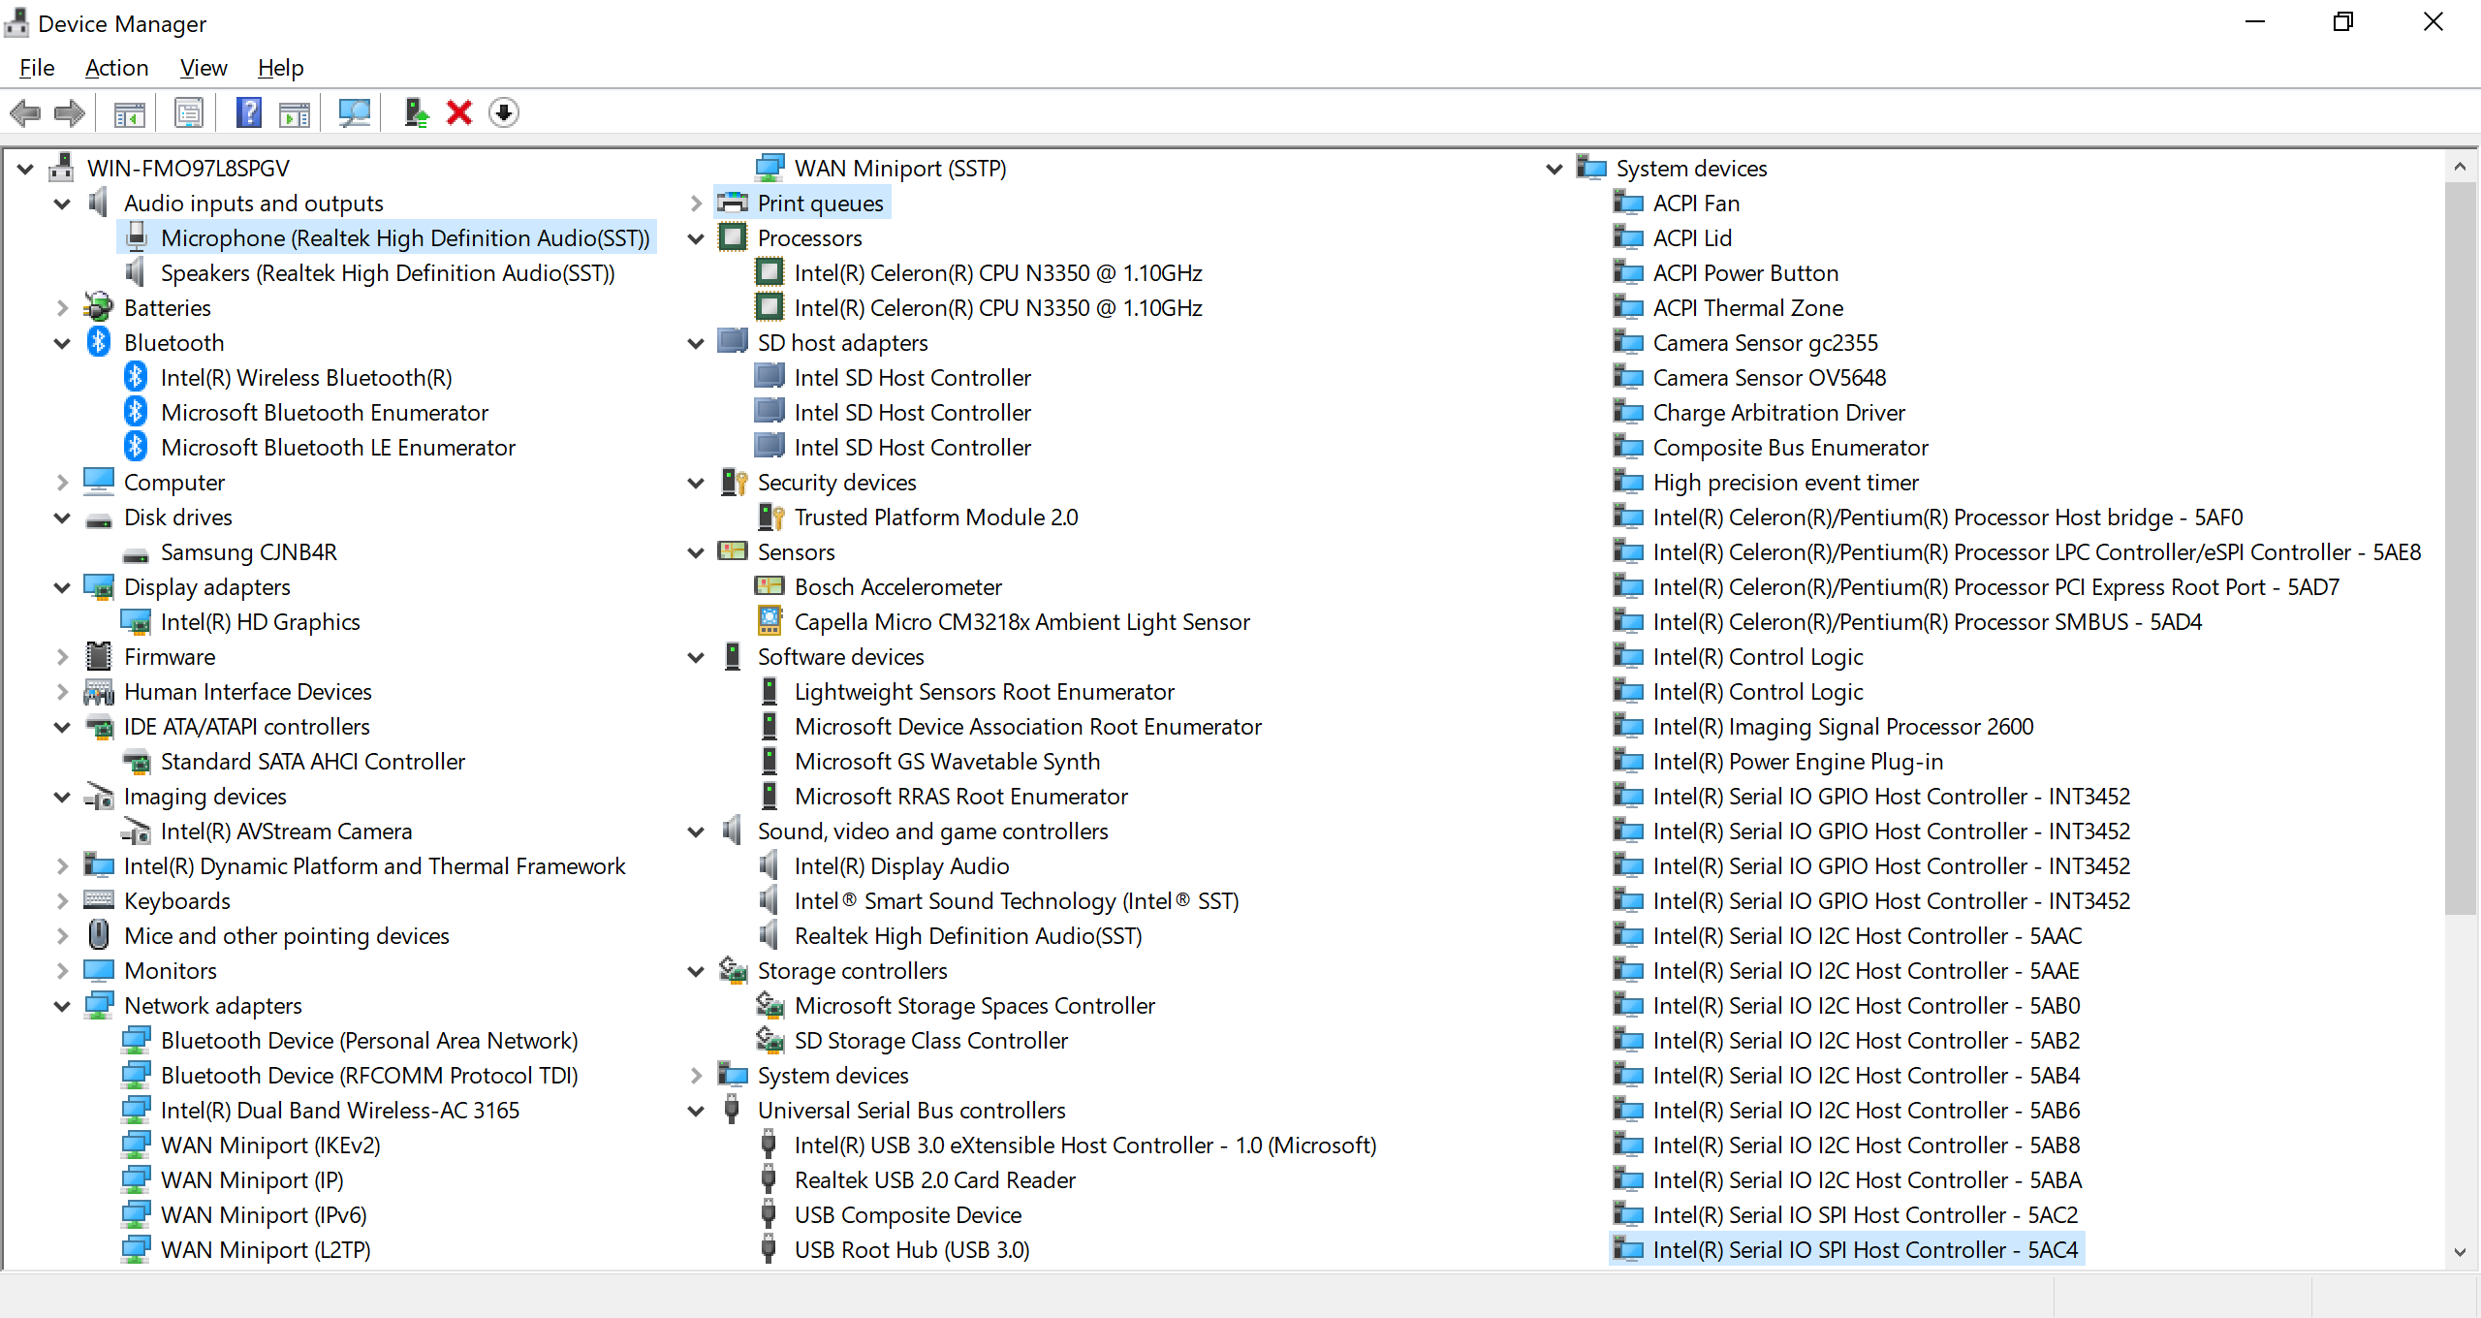Viewport: 2481px width, 1318px height.
Task: Click the scrollbar down arrow
Action: (2460, 1252)
